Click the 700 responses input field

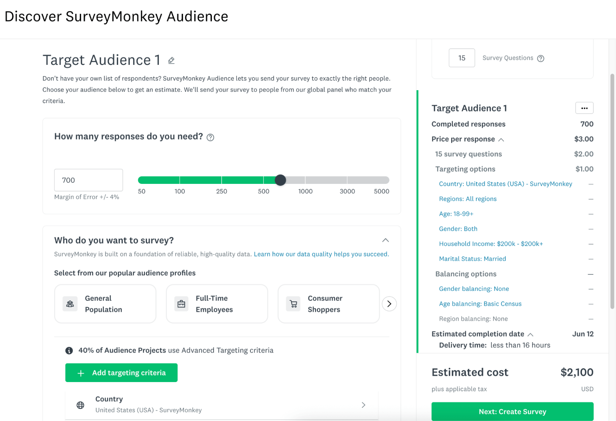89,180
